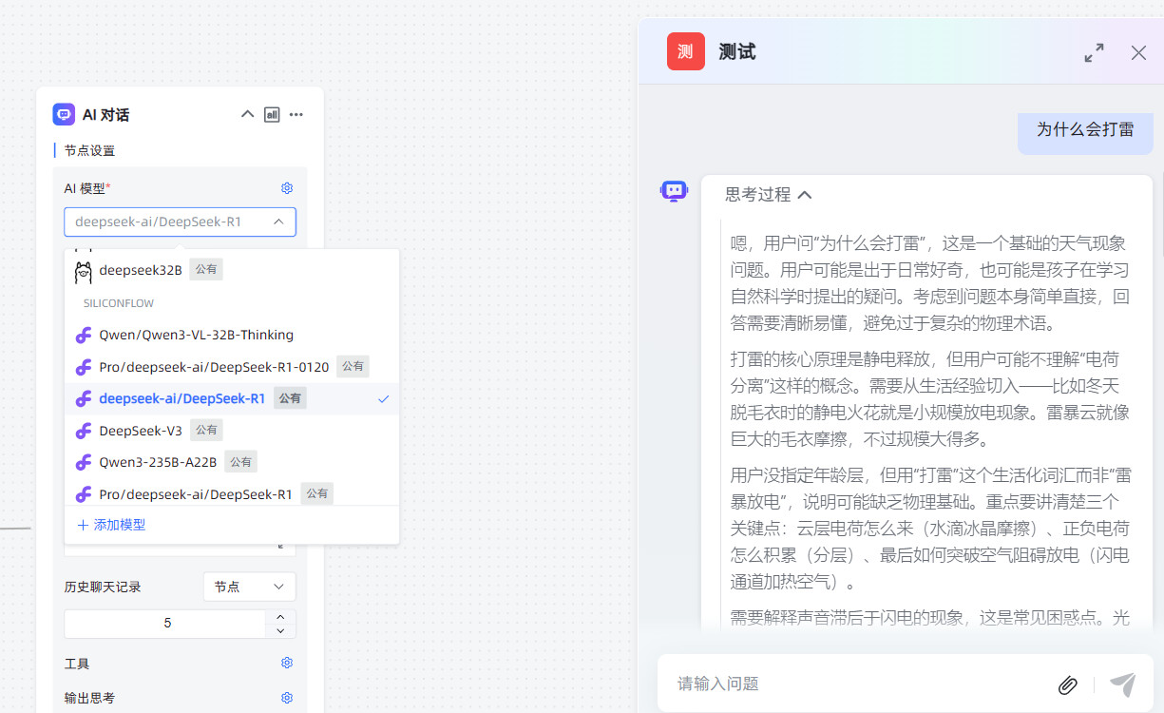
Task: Close the 测试 chat panel
Action: [1138, 53]
